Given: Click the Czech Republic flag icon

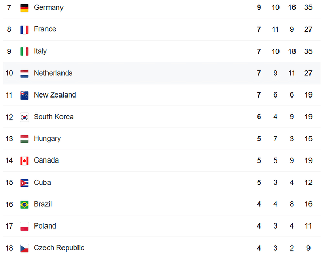Looking at the screenshot, I should (24, 248).
